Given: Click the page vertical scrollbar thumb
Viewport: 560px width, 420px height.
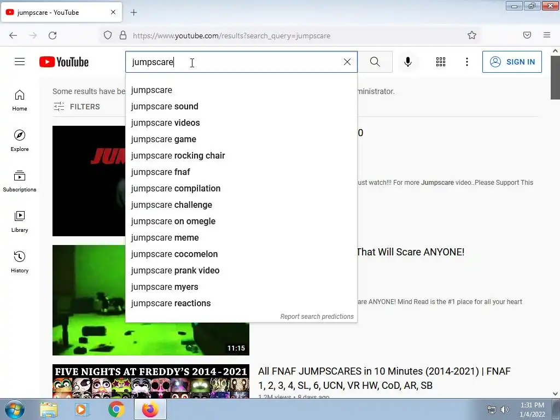Looking at the screenshot, I should pyautogui.click(x=555, y=77).
